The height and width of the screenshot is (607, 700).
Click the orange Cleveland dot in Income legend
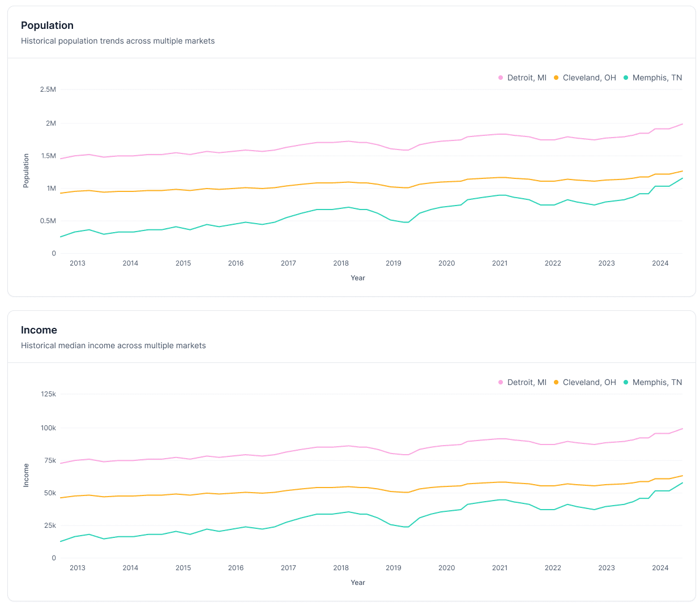[556, 382]
